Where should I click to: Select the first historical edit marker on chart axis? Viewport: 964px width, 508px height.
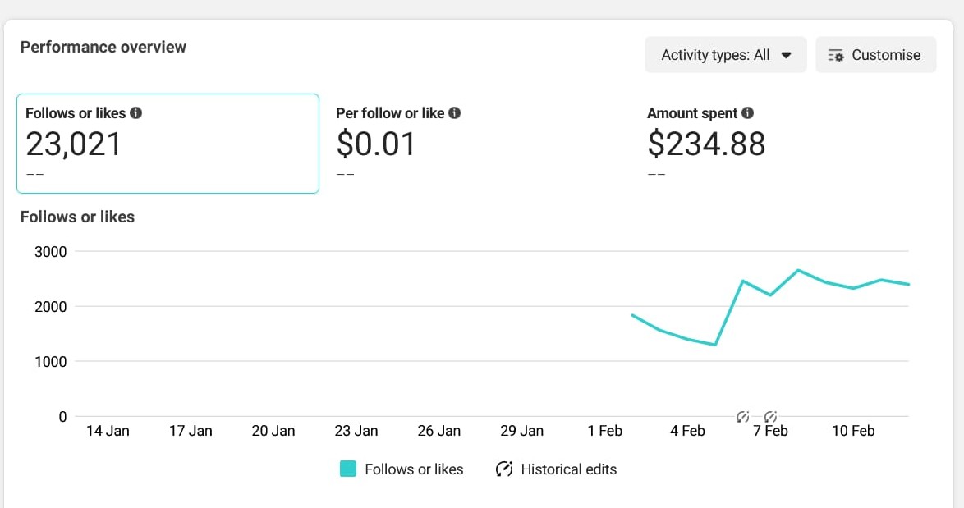tap(743, 416)
